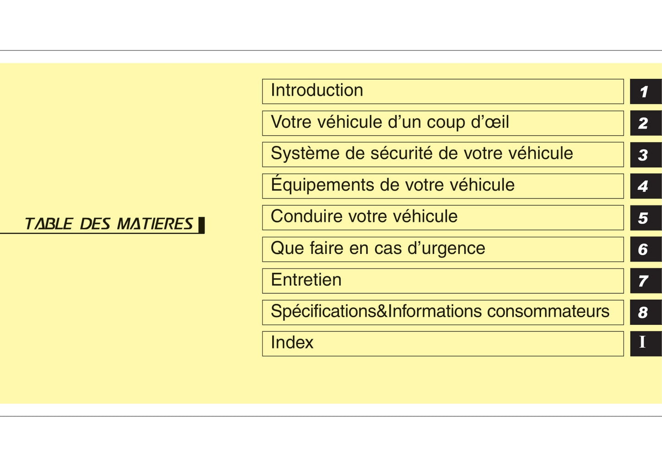Open Que faire en cas d'urgence

443,249
